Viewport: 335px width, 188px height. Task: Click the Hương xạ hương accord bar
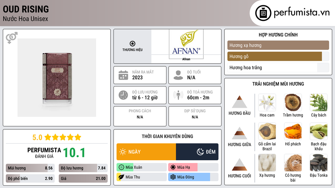[278, 45]
